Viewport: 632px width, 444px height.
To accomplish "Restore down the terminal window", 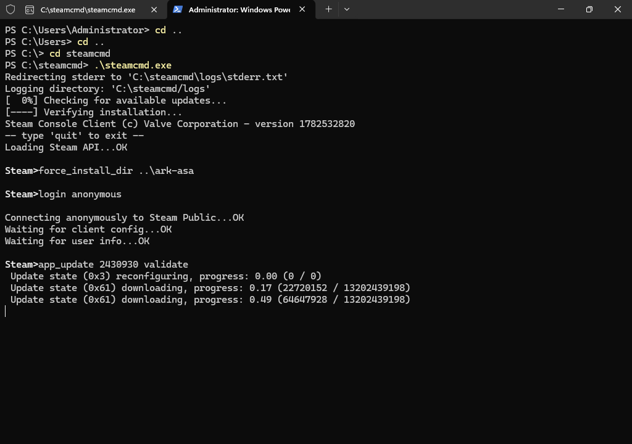I will pos(589,9).
